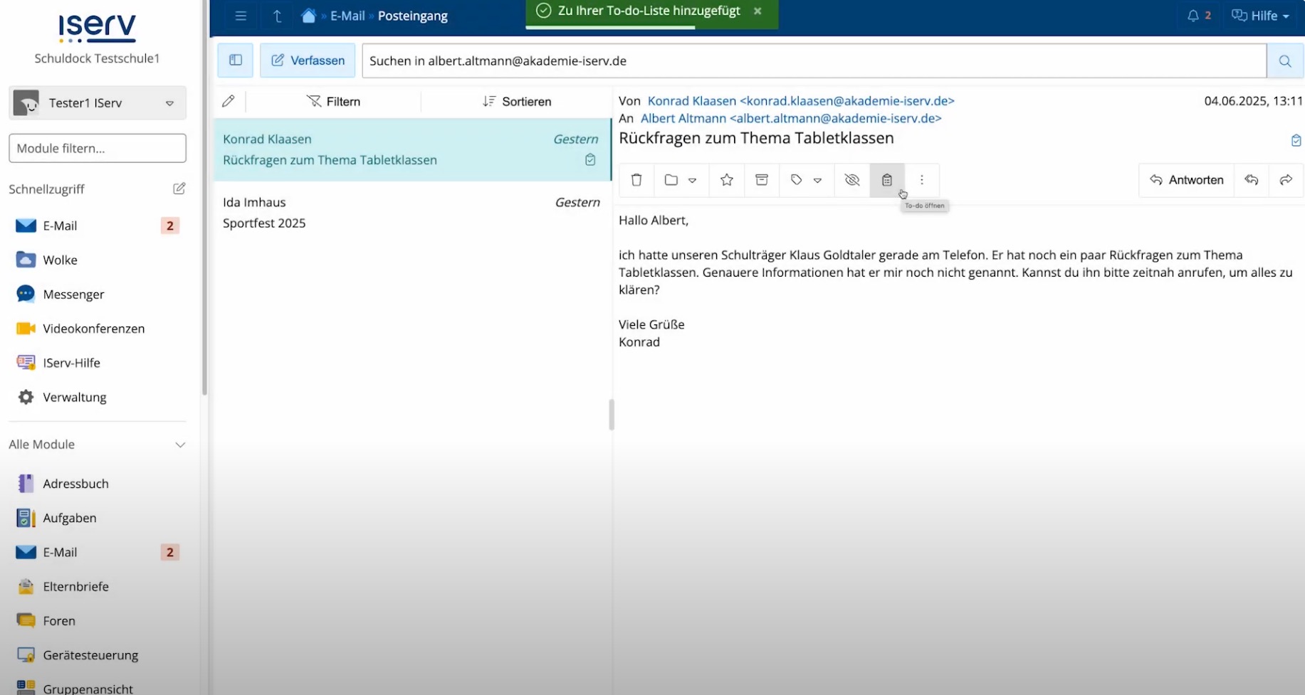1305x695 pixels.
Task: Archive the Tabletklassen email
Action: click(x=761, y=180)
